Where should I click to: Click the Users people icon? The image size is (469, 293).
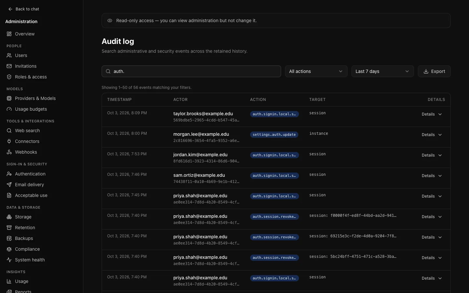pos(9,55)
